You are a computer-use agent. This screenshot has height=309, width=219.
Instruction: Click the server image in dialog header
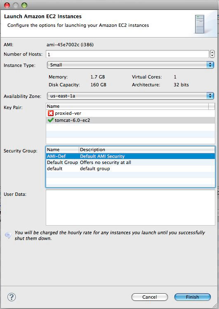[200, 24]
